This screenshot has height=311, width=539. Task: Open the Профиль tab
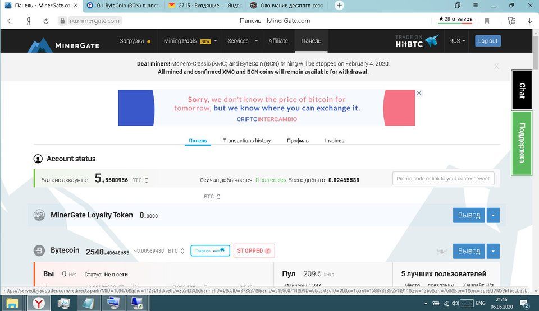coord(298,141)
